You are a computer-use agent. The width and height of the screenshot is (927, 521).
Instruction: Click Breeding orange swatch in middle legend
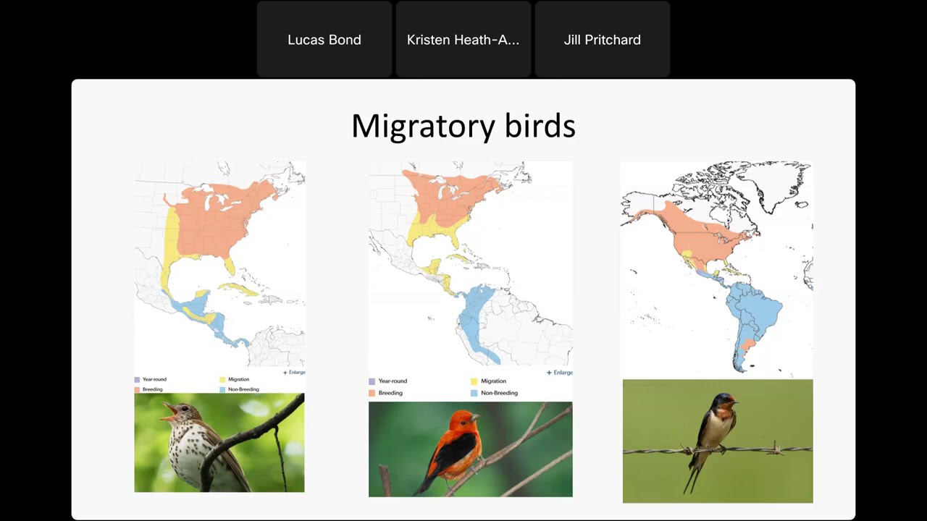coord(372,393)
